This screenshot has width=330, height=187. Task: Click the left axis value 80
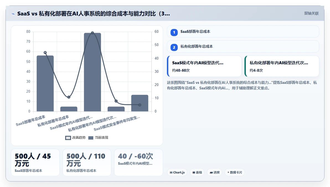coord(28,32)
